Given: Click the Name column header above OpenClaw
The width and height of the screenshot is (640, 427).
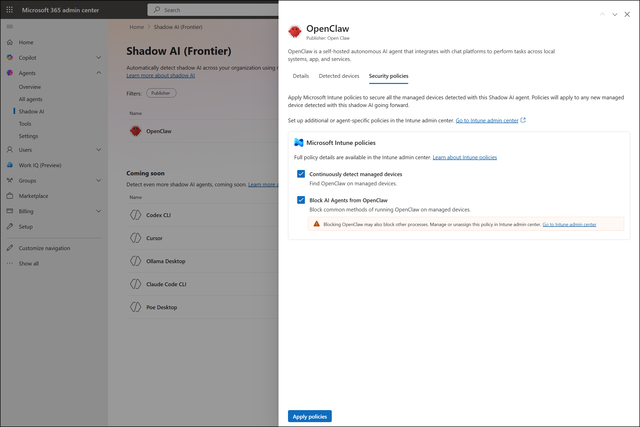Looking at the screenshot, I should click(135, 113).
